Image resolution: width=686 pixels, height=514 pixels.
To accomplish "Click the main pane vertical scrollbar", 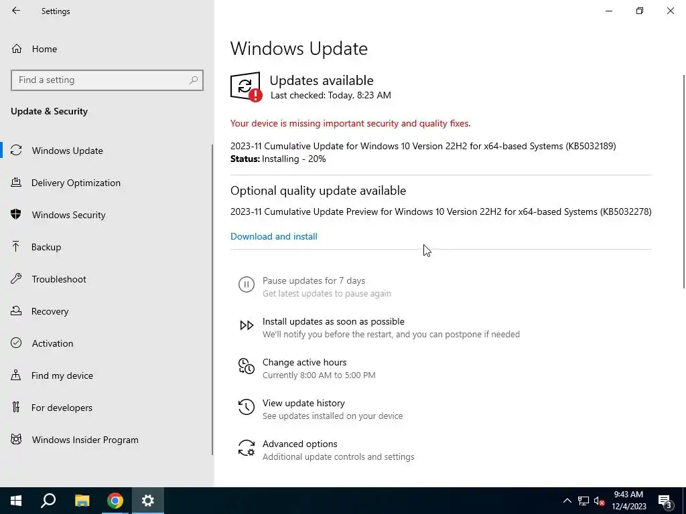I will tap(683, 181).
